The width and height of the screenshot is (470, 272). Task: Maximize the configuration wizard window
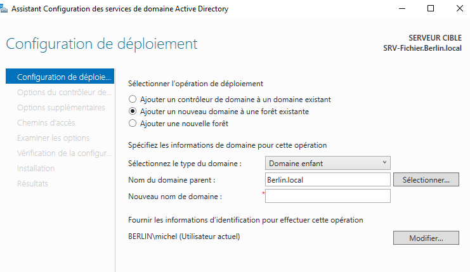[x=430, y=9]
